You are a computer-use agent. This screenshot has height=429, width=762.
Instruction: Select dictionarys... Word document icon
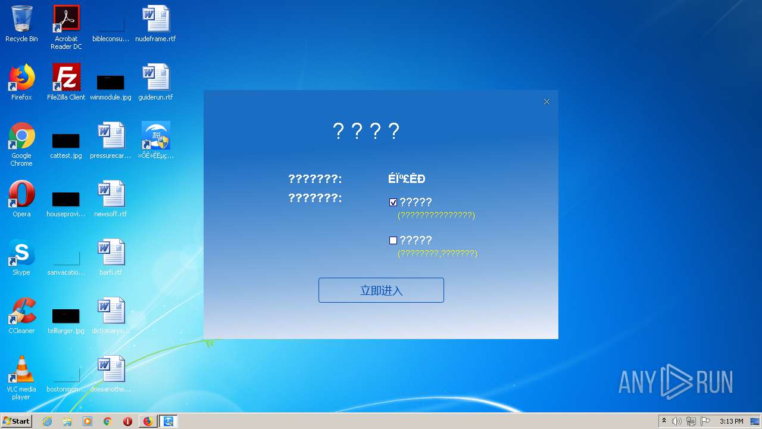pos(111,316)
